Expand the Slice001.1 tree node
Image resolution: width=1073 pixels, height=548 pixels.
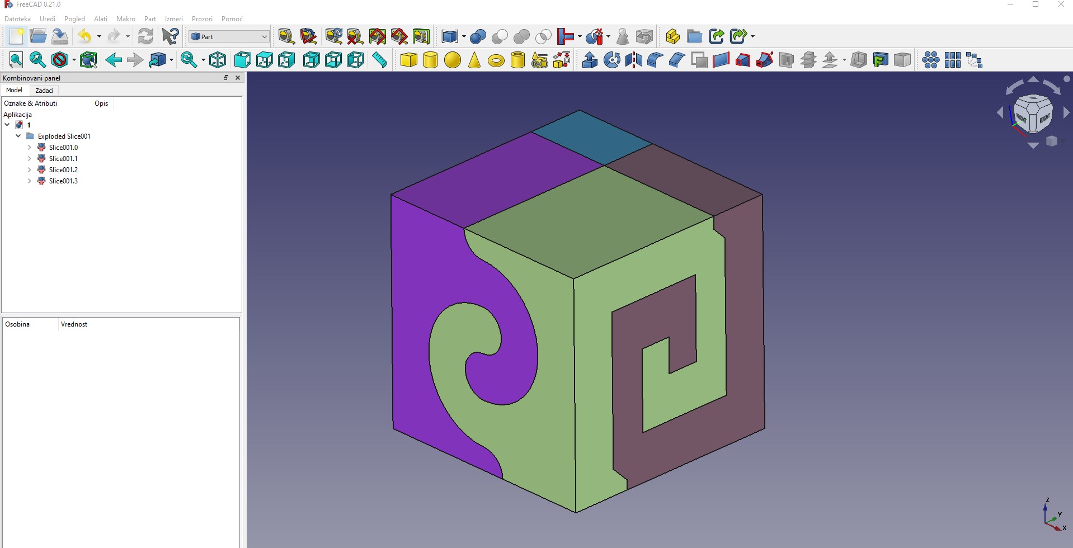coord(30,158)
